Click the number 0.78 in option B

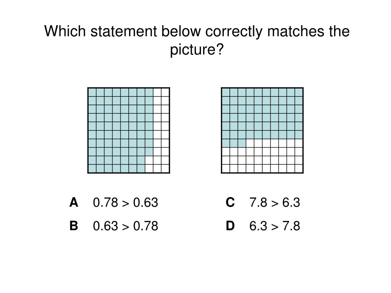pyautogui.click(x=145, y=226)
